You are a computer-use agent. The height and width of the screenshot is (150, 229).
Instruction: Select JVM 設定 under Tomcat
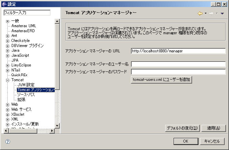pos(26,85)
